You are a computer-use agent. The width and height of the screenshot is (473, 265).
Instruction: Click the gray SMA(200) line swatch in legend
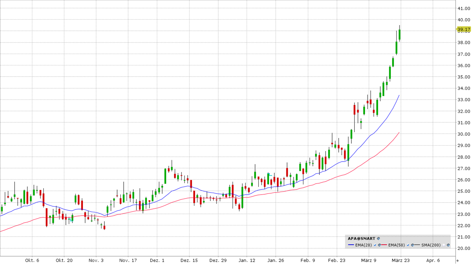[x=417, y=245]
